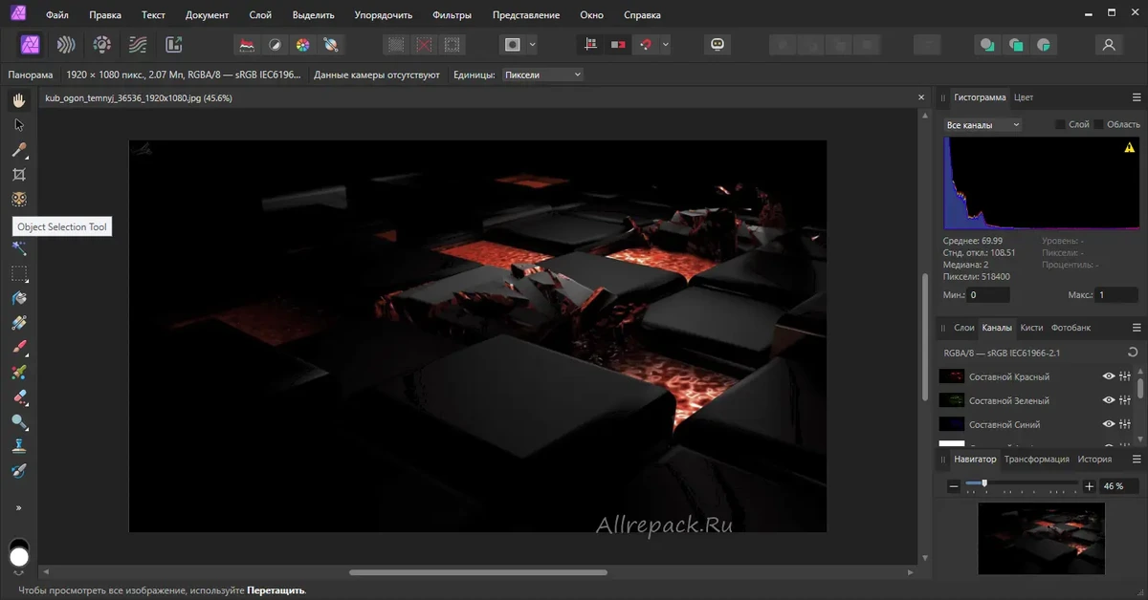This screenshot has height=600, width=1148.
Task: Apply Auto Levels from the toolbar
Action: pos(247,44)
